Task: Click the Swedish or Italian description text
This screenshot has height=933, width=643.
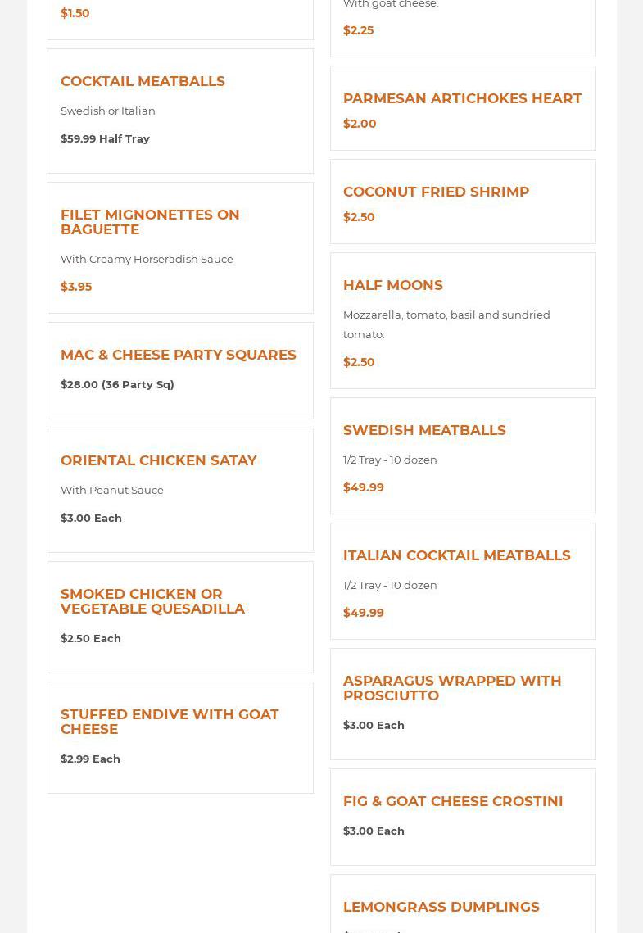Action: (108, 111)
